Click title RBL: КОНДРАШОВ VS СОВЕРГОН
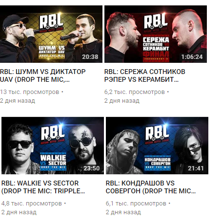Image resolution: width=222 pixels, height=223 pixels. click(x=151, y=187)
